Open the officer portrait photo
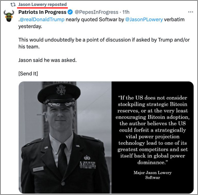 click(65, 137)
